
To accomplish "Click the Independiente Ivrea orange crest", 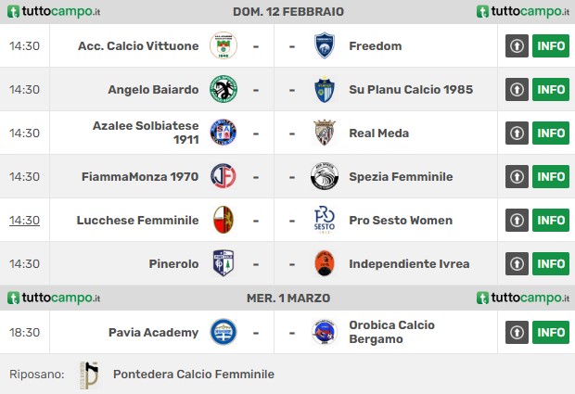I will coord(325,263).
